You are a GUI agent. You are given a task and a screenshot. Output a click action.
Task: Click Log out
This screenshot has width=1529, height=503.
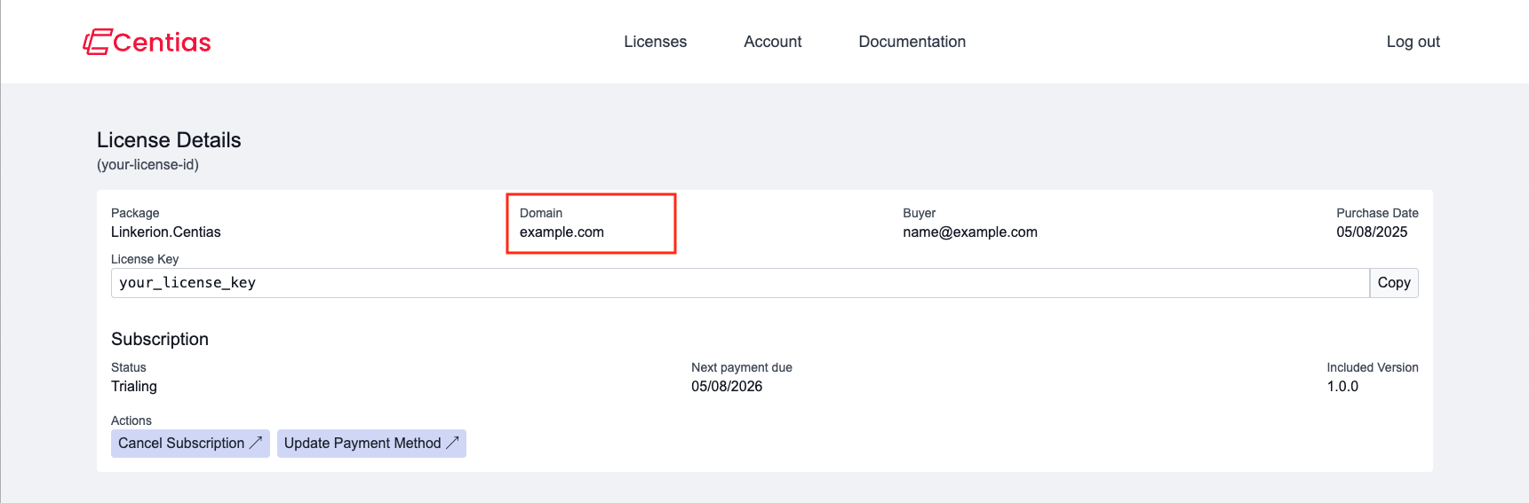[1414, 42]
